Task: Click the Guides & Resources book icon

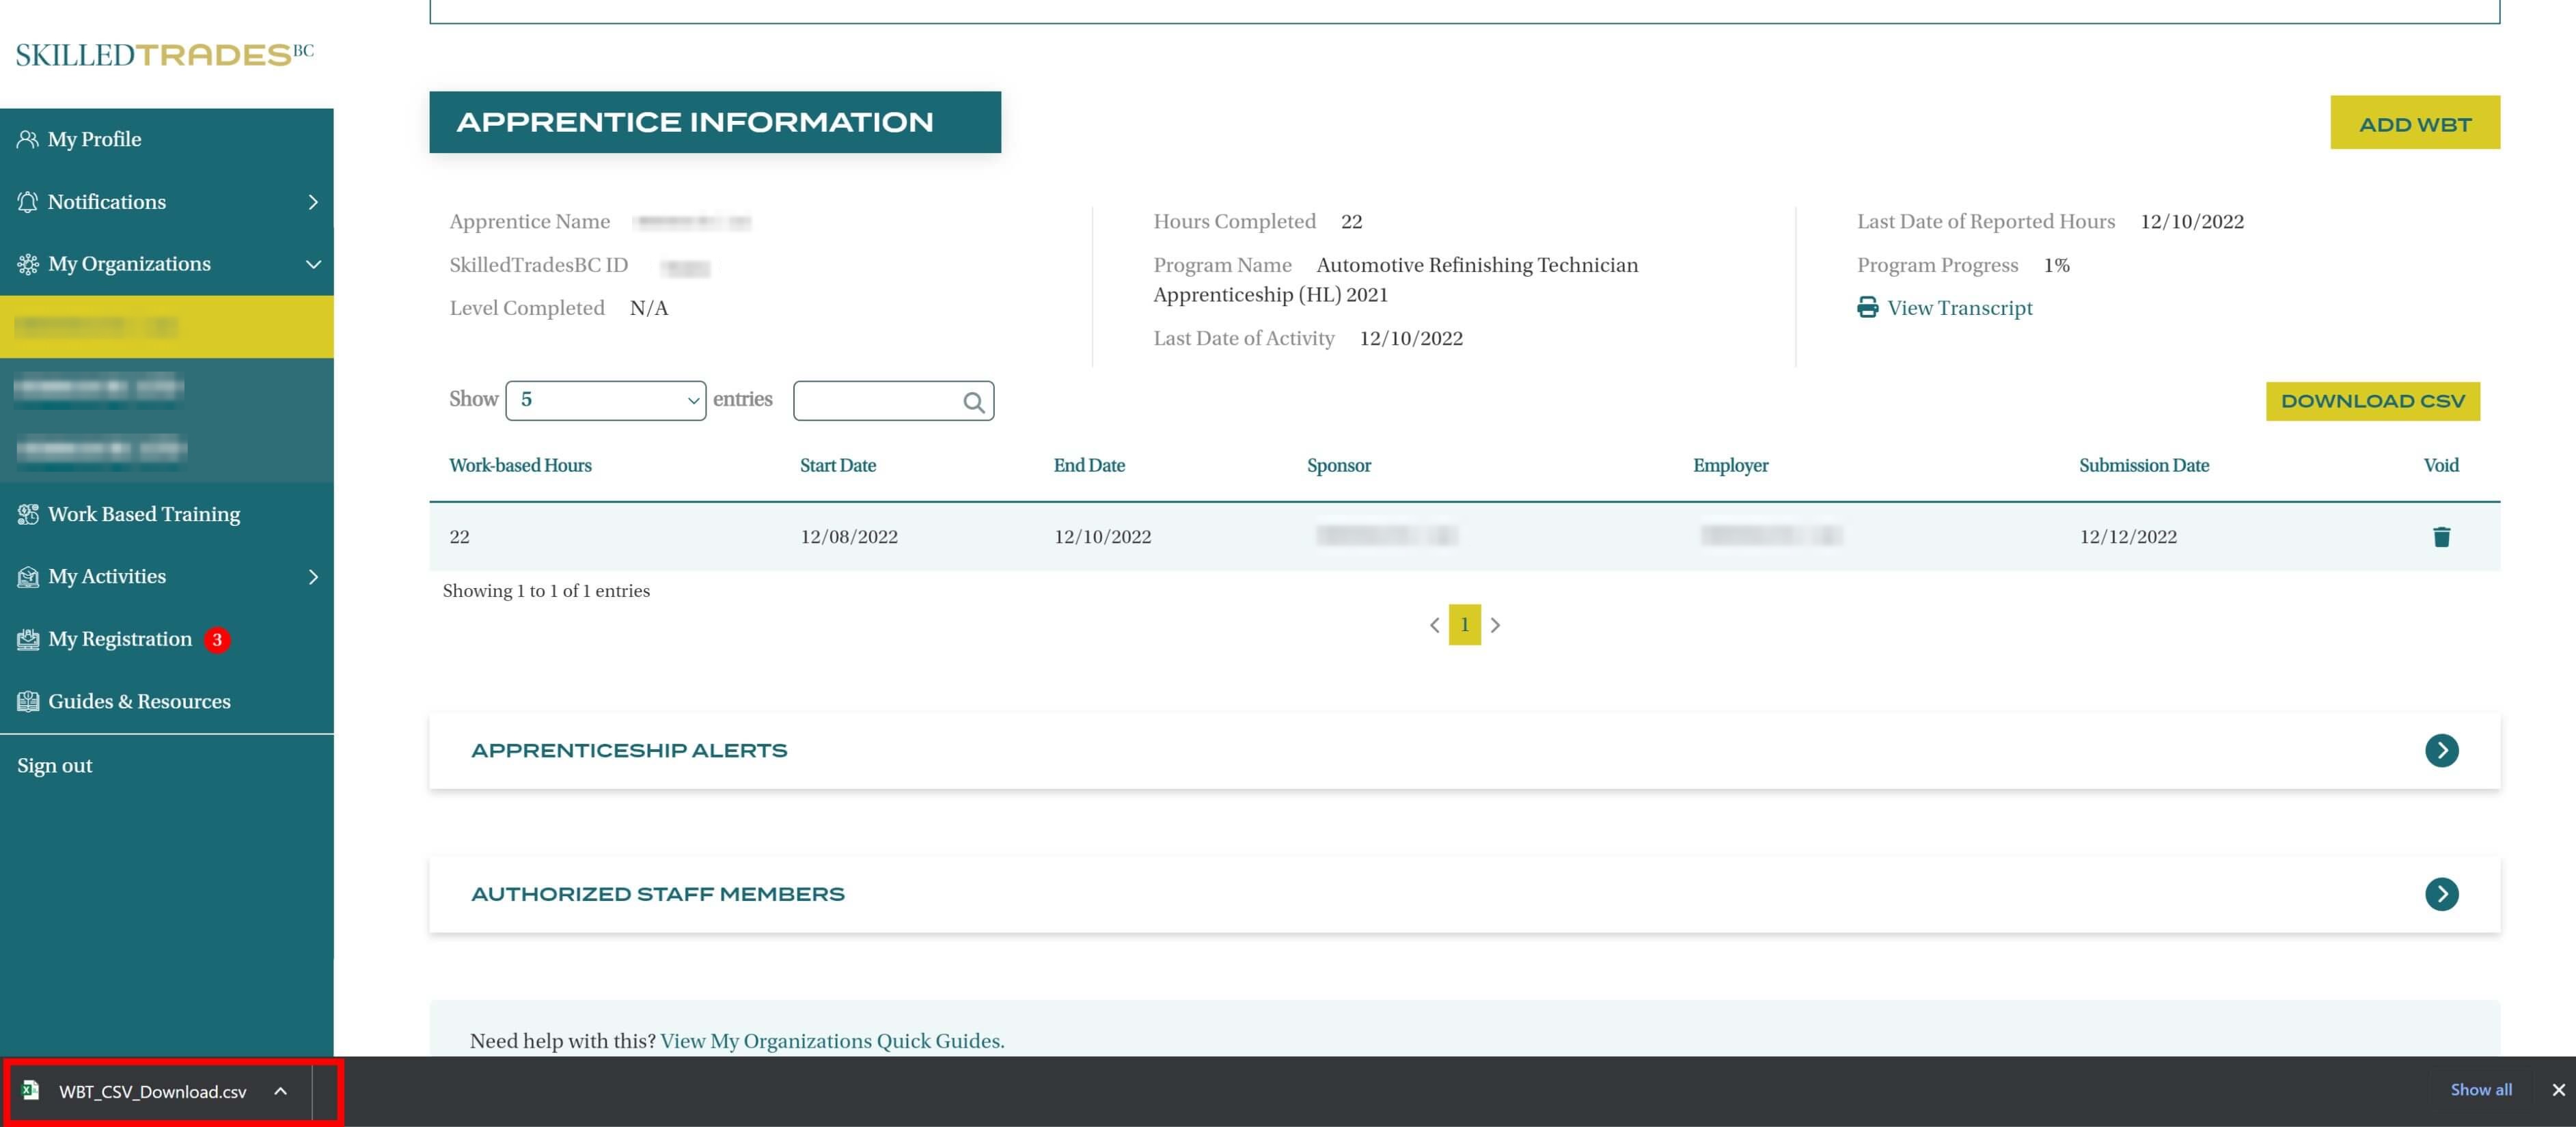Action: pos(27,701)
